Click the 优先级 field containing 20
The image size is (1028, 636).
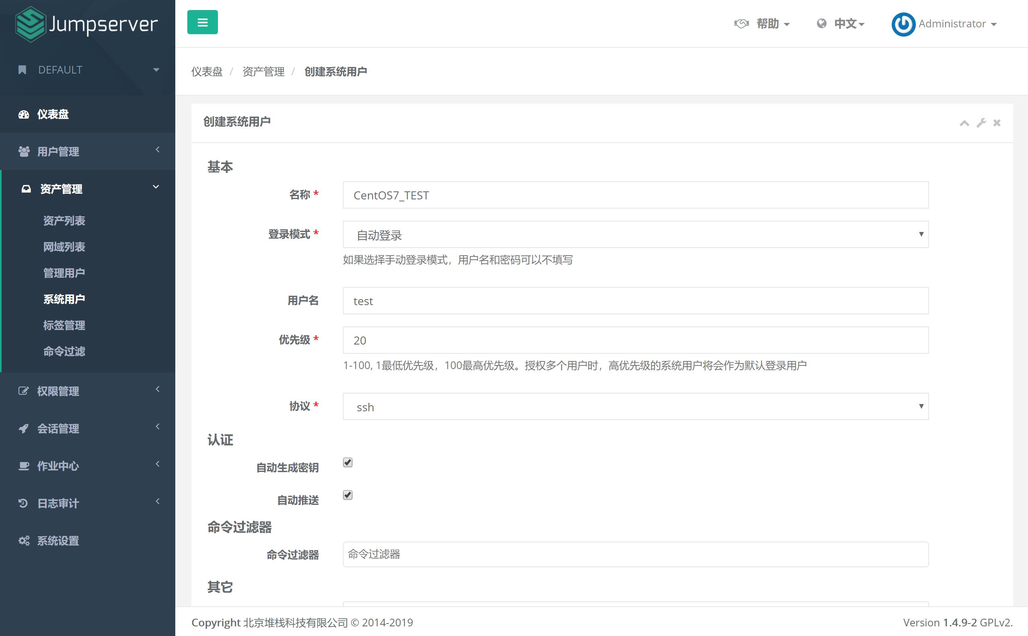(636, 340)
